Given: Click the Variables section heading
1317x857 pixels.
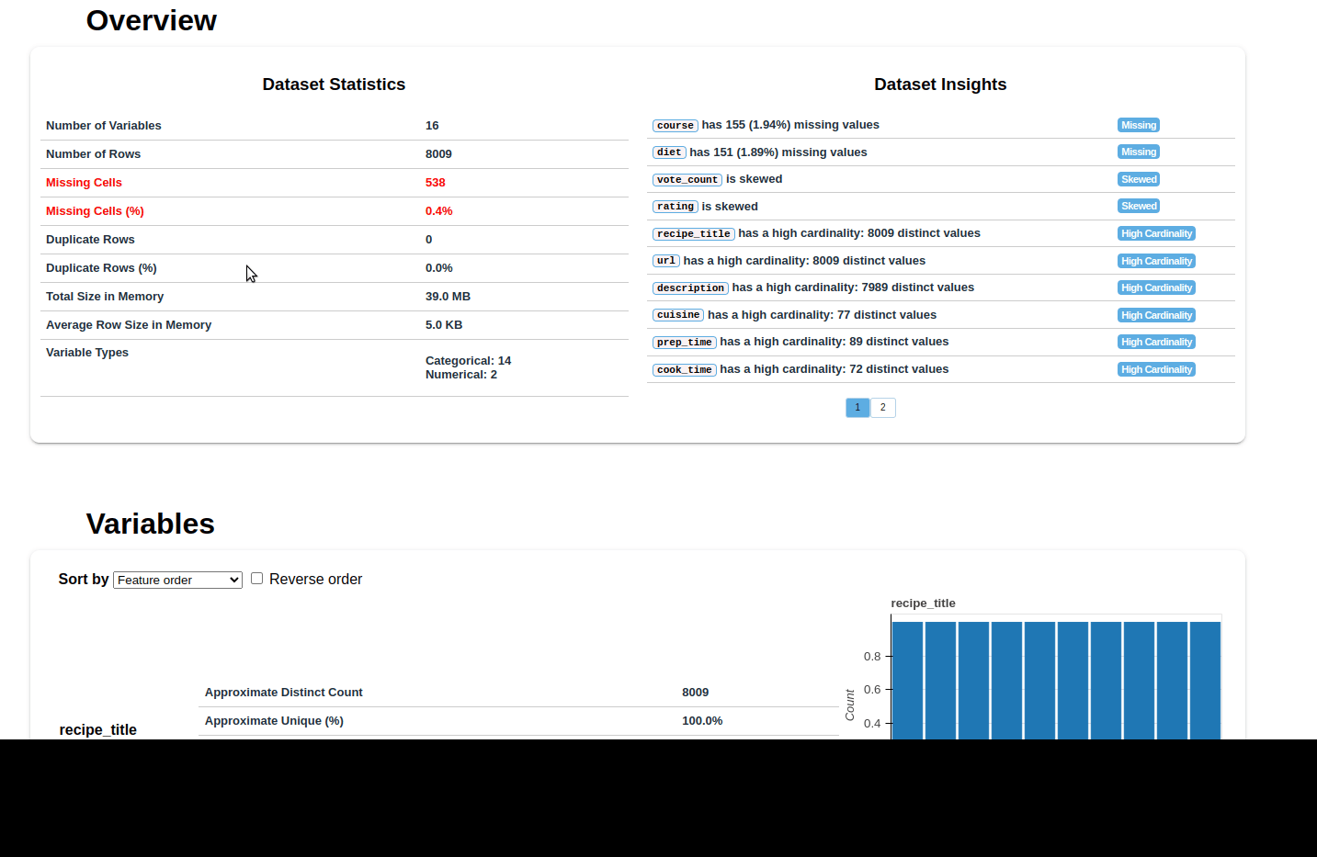Looking at the screenshot, I should coord(150,524).
